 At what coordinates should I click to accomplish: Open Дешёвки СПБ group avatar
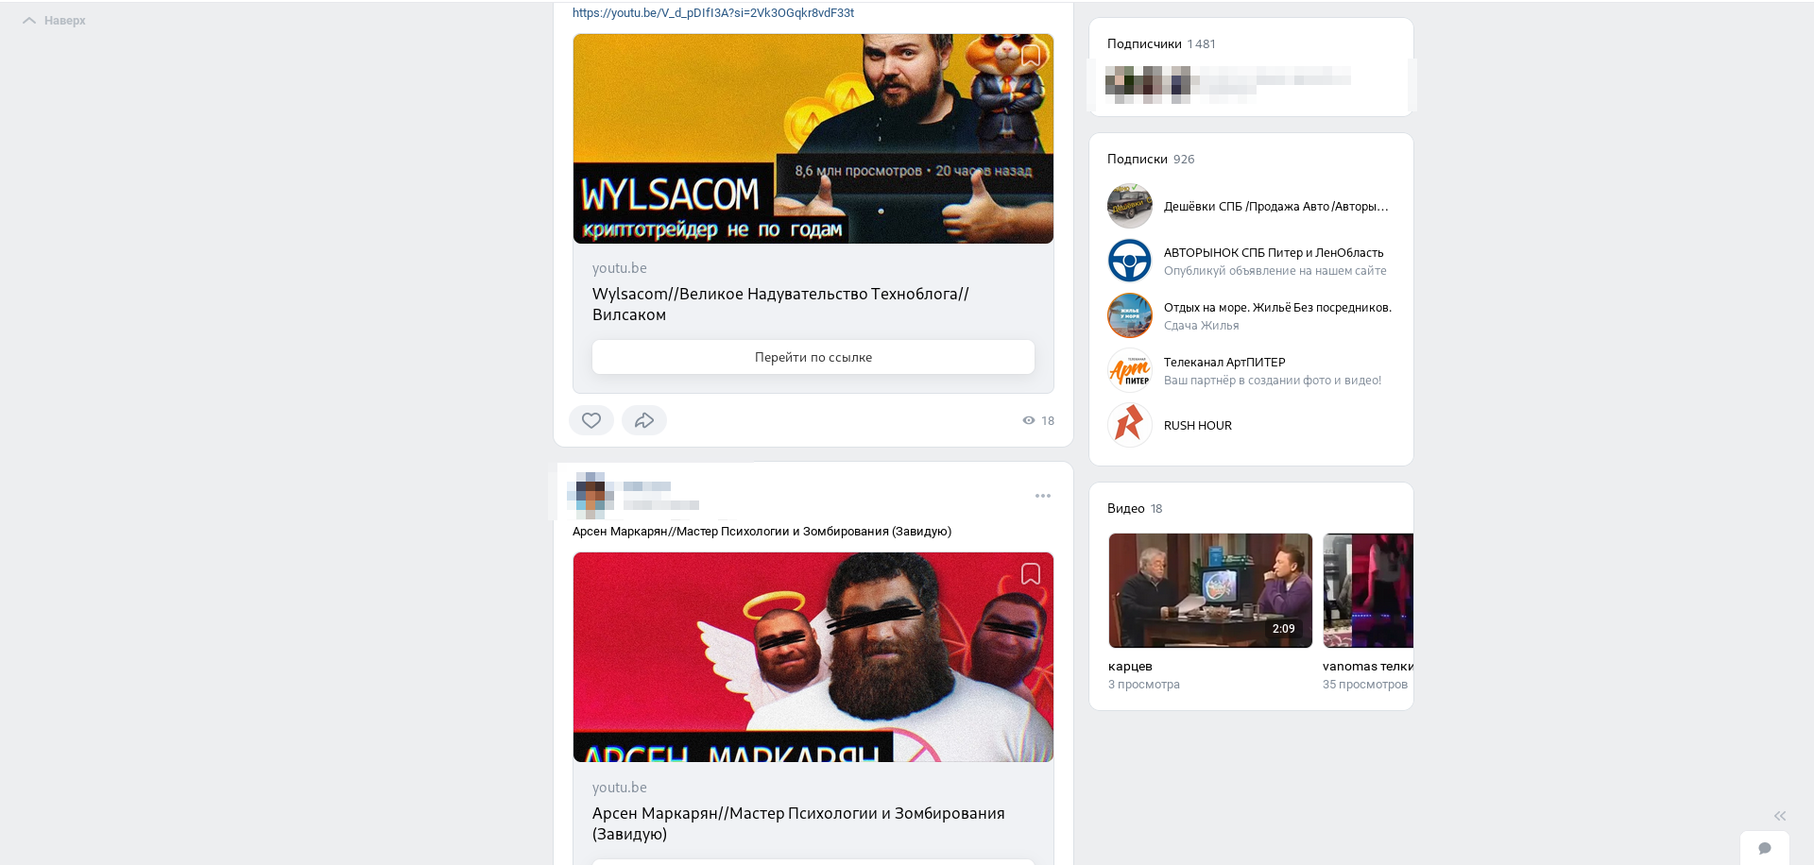pos(1130,206)
